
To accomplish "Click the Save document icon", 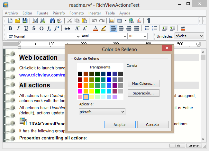I will coord(24,21).
